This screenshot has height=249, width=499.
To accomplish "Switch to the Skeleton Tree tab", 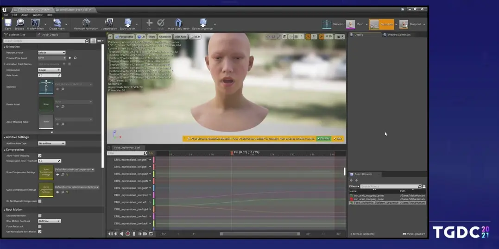I will point(17,35).
